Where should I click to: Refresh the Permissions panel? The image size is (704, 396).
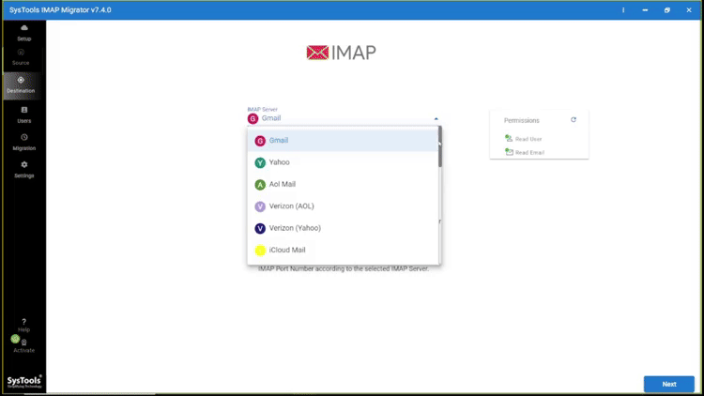click(574, 120)
